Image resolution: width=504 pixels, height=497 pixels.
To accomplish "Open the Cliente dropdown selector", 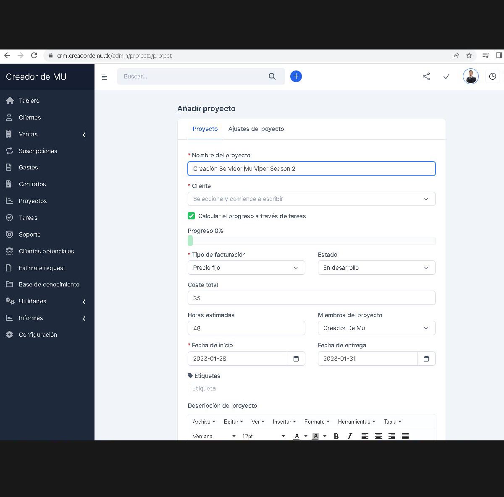I will 312,199.
